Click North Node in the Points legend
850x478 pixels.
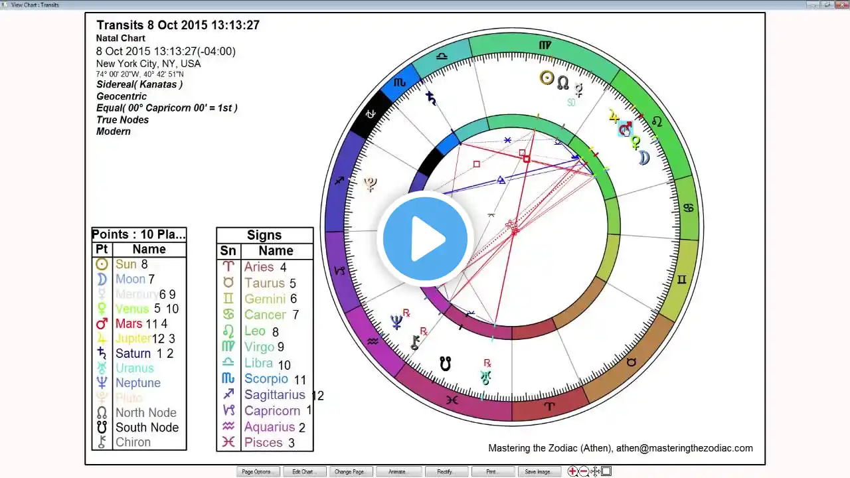[x=139, y=412]
